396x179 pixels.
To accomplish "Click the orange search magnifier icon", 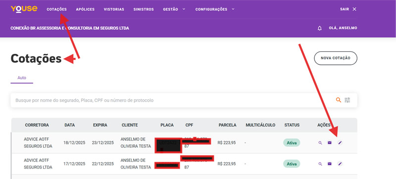I will click(x=339, y=100).
